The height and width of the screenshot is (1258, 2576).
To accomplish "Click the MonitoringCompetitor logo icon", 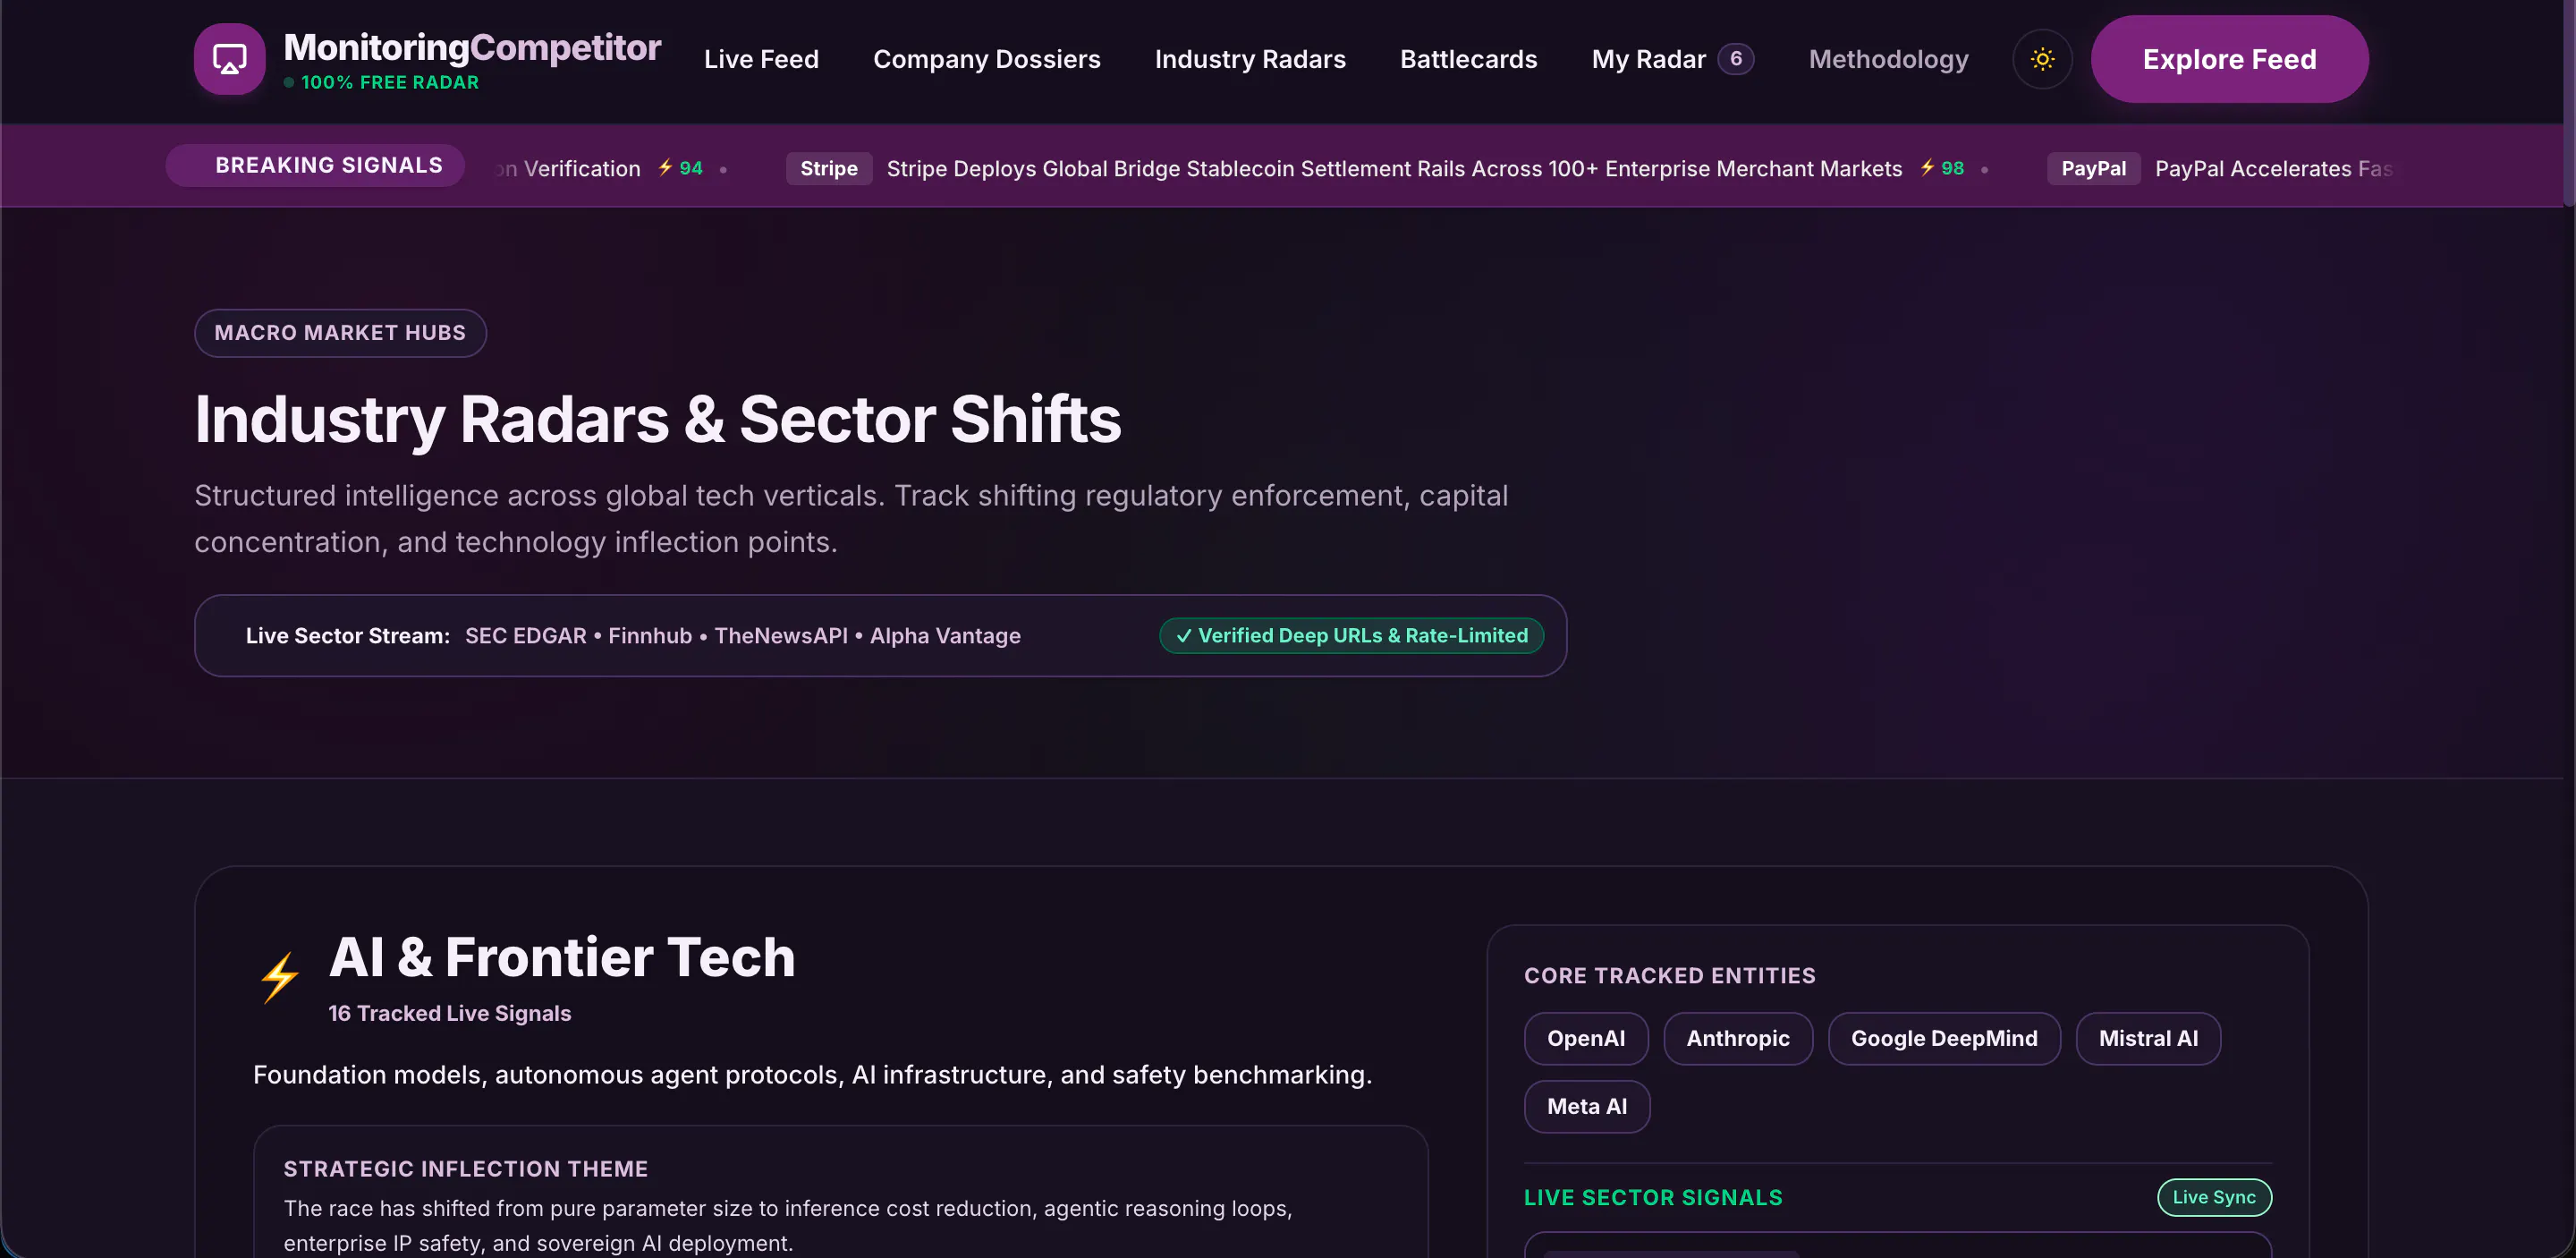I will 229,59.
